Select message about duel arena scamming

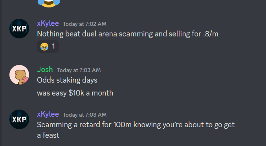pyautogui.click(x=128, y=34)
